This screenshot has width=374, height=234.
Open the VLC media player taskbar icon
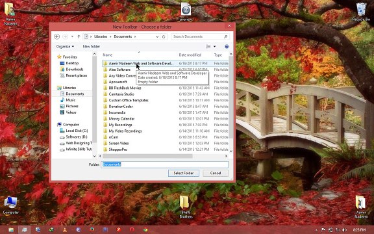coord(65,229)
